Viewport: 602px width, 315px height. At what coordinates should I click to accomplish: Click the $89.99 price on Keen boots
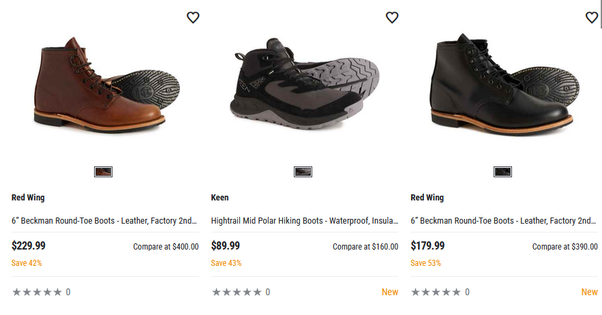(x=226, y=246)
